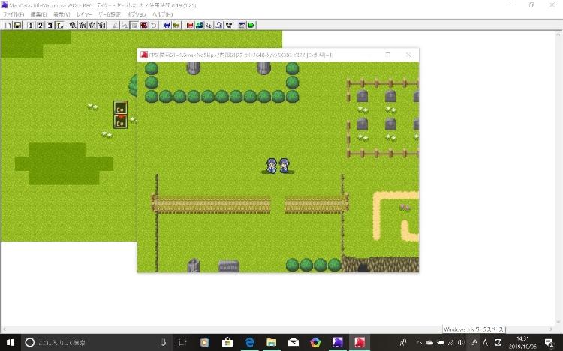
Task: Open the ヘルプ(H) menu
Action: tap(162, 14)
